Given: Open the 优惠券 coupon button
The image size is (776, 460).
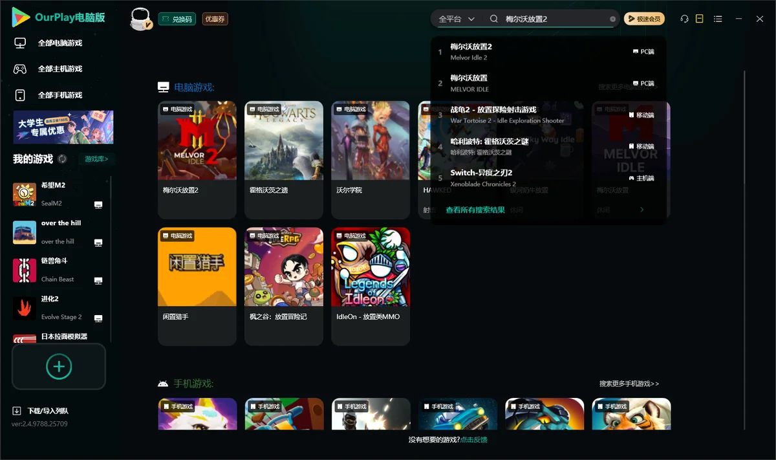Looking at the screenshot, I should pos(215,19).
